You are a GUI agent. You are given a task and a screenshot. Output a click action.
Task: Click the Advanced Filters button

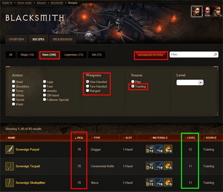coord(151,55)
